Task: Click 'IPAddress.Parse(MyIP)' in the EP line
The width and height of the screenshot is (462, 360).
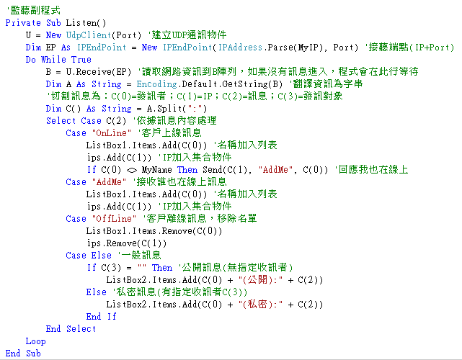Action: 271,47
